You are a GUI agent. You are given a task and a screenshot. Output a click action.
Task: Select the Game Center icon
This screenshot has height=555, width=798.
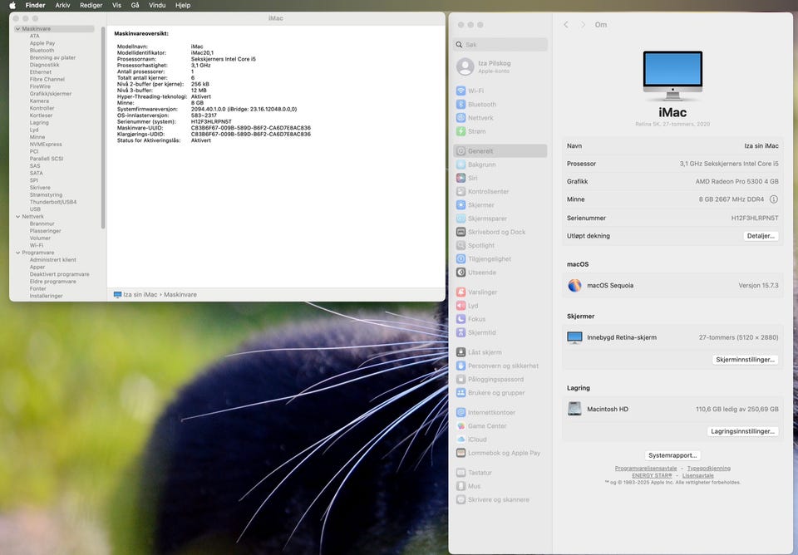(x=461, y=425)
